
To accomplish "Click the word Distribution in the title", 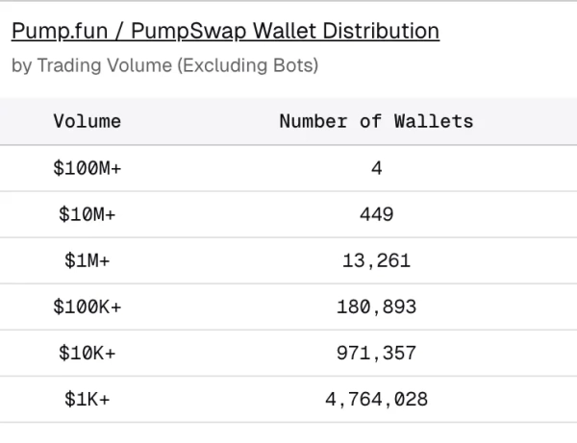I will pos(378,32).
